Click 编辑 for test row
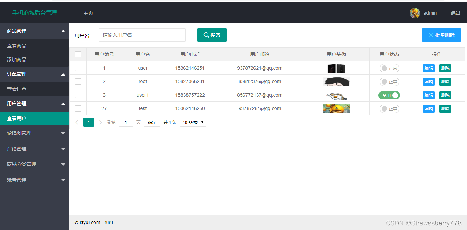The height and width of the screenshot is (230, 467). [x=429, y=109]
